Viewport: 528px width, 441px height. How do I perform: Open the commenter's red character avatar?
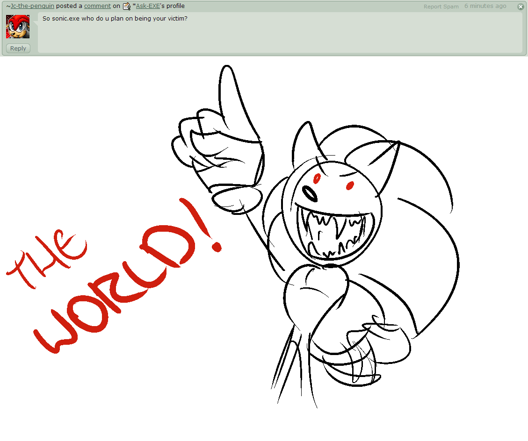click(18, 27)
